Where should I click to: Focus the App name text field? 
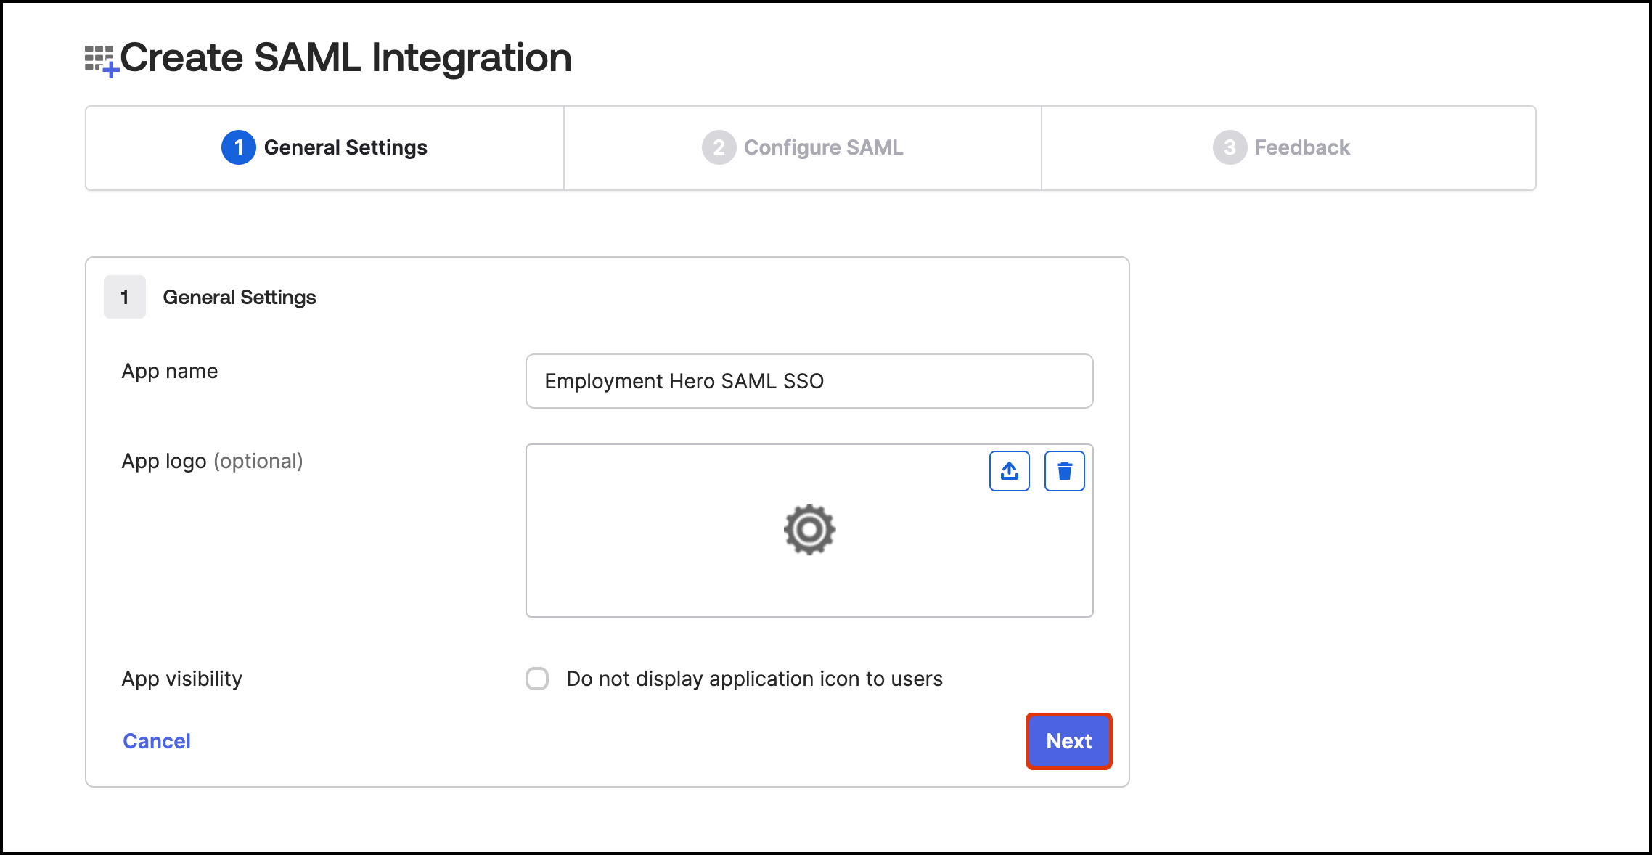coord(809,381)
